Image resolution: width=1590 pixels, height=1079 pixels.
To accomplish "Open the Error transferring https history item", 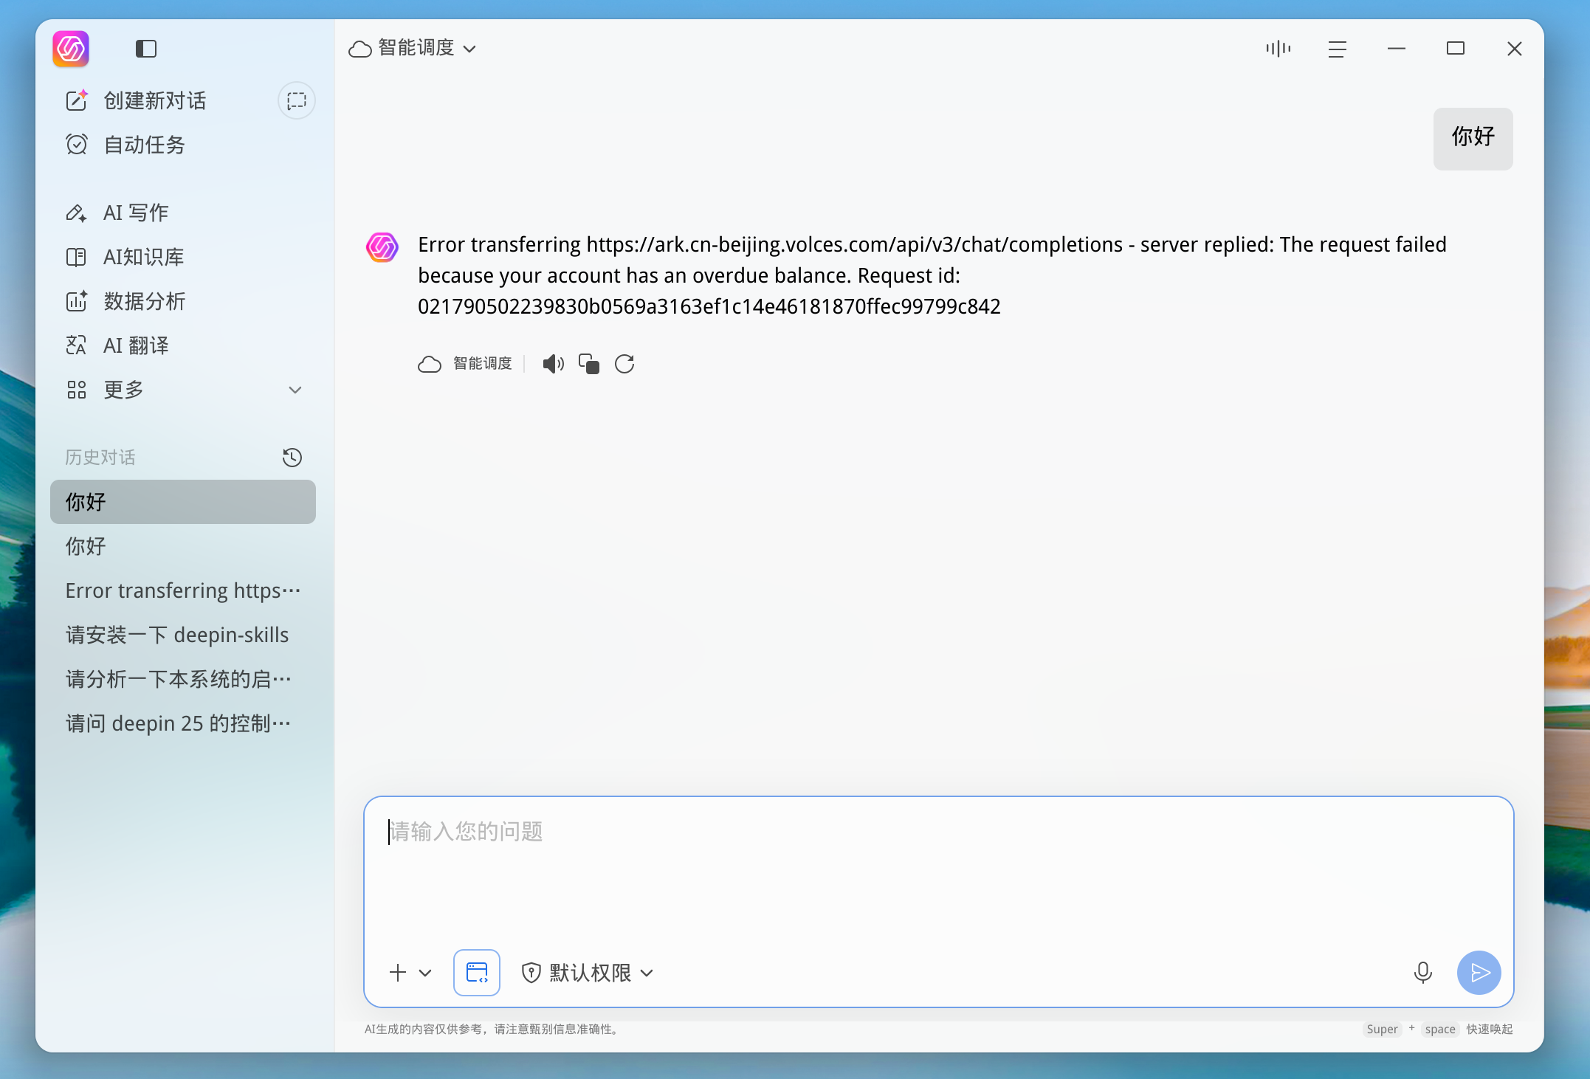I will [x=183, y=590].
